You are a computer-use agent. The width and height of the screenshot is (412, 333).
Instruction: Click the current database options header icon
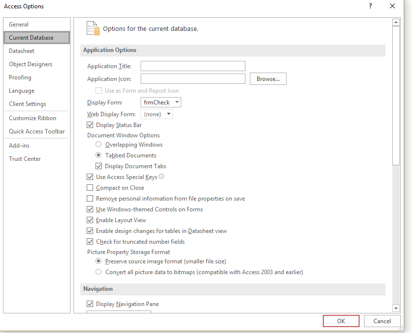[93, 28]
